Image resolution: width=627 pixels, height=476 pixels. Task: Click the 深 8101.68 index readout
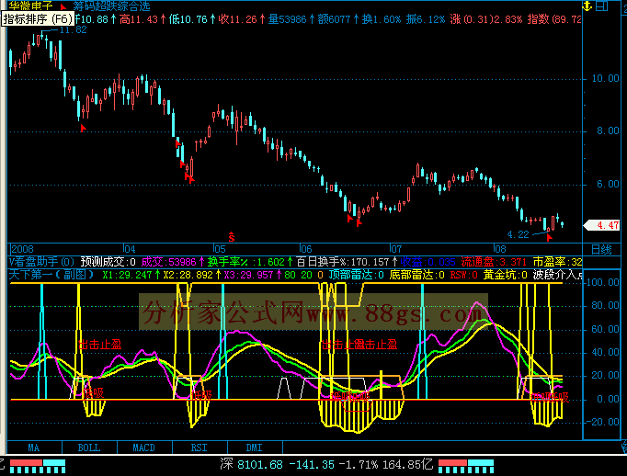(x=252, y=464)
